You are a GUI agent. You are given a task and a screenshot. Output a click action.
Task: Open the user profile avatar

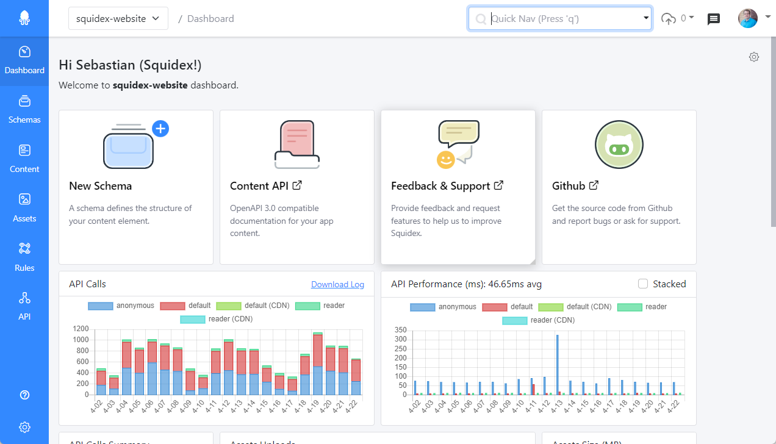tap(748, 18)
